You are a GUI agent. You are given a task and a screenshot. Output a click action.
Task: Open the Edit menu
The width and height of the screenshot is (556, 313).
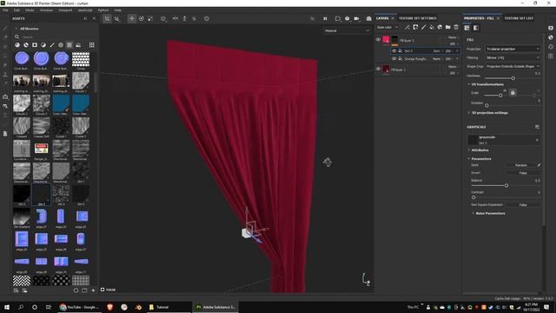[x=17, y=10]
